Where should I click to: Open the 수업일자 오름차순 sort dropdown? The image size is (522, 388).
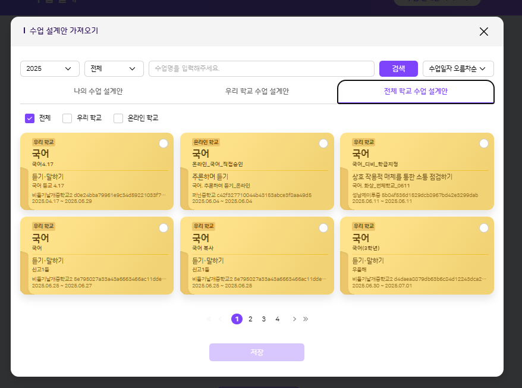(x=458, y=68)
